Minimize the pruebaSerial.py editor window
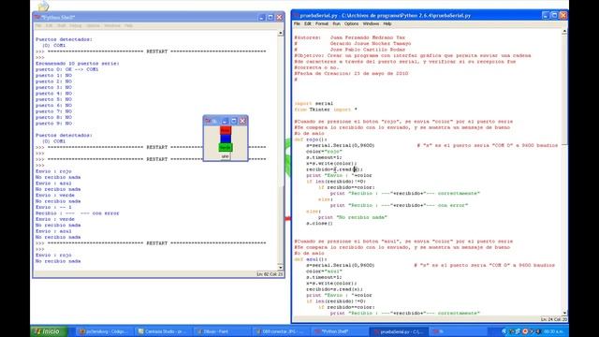The image size is (599, 337). (545, 15)
